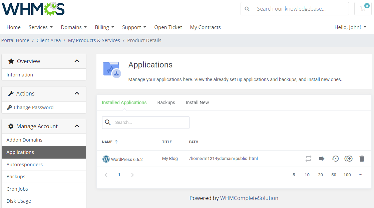374x208 pixels.
Task: Switch to the Backups tab
Action: 166,102
